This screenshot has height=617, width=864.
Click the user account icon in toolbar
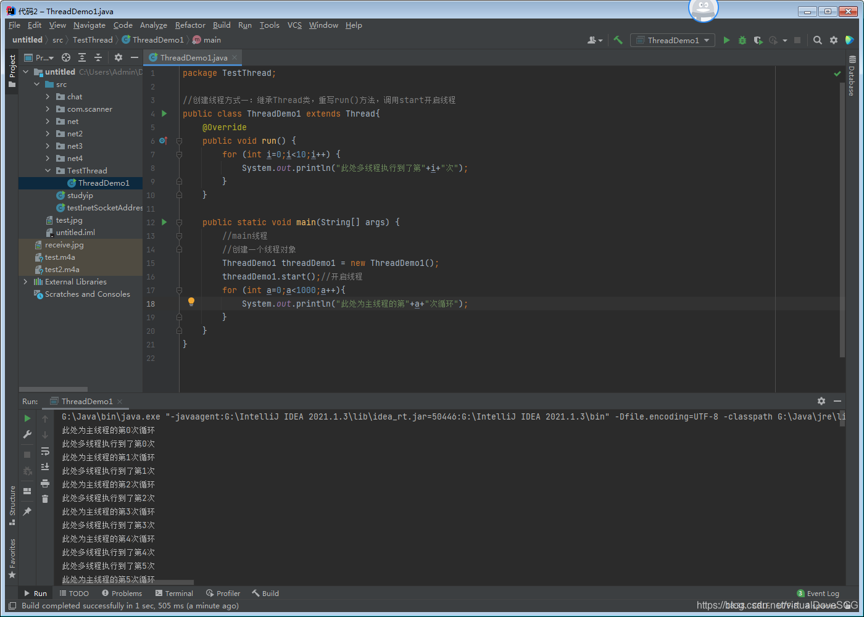(594, 40)
